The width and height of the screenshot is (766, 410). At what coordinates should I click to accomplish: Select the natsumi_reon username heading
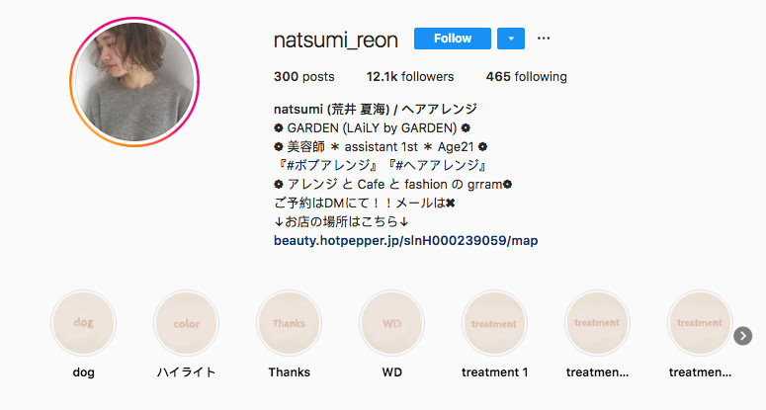pyautogui.click(x=336, y=41)
